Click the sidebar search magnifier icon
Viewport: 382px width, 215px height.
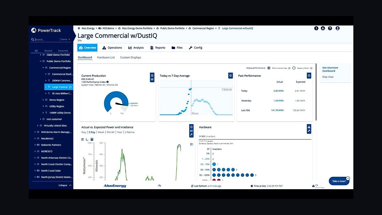[32, 39]
